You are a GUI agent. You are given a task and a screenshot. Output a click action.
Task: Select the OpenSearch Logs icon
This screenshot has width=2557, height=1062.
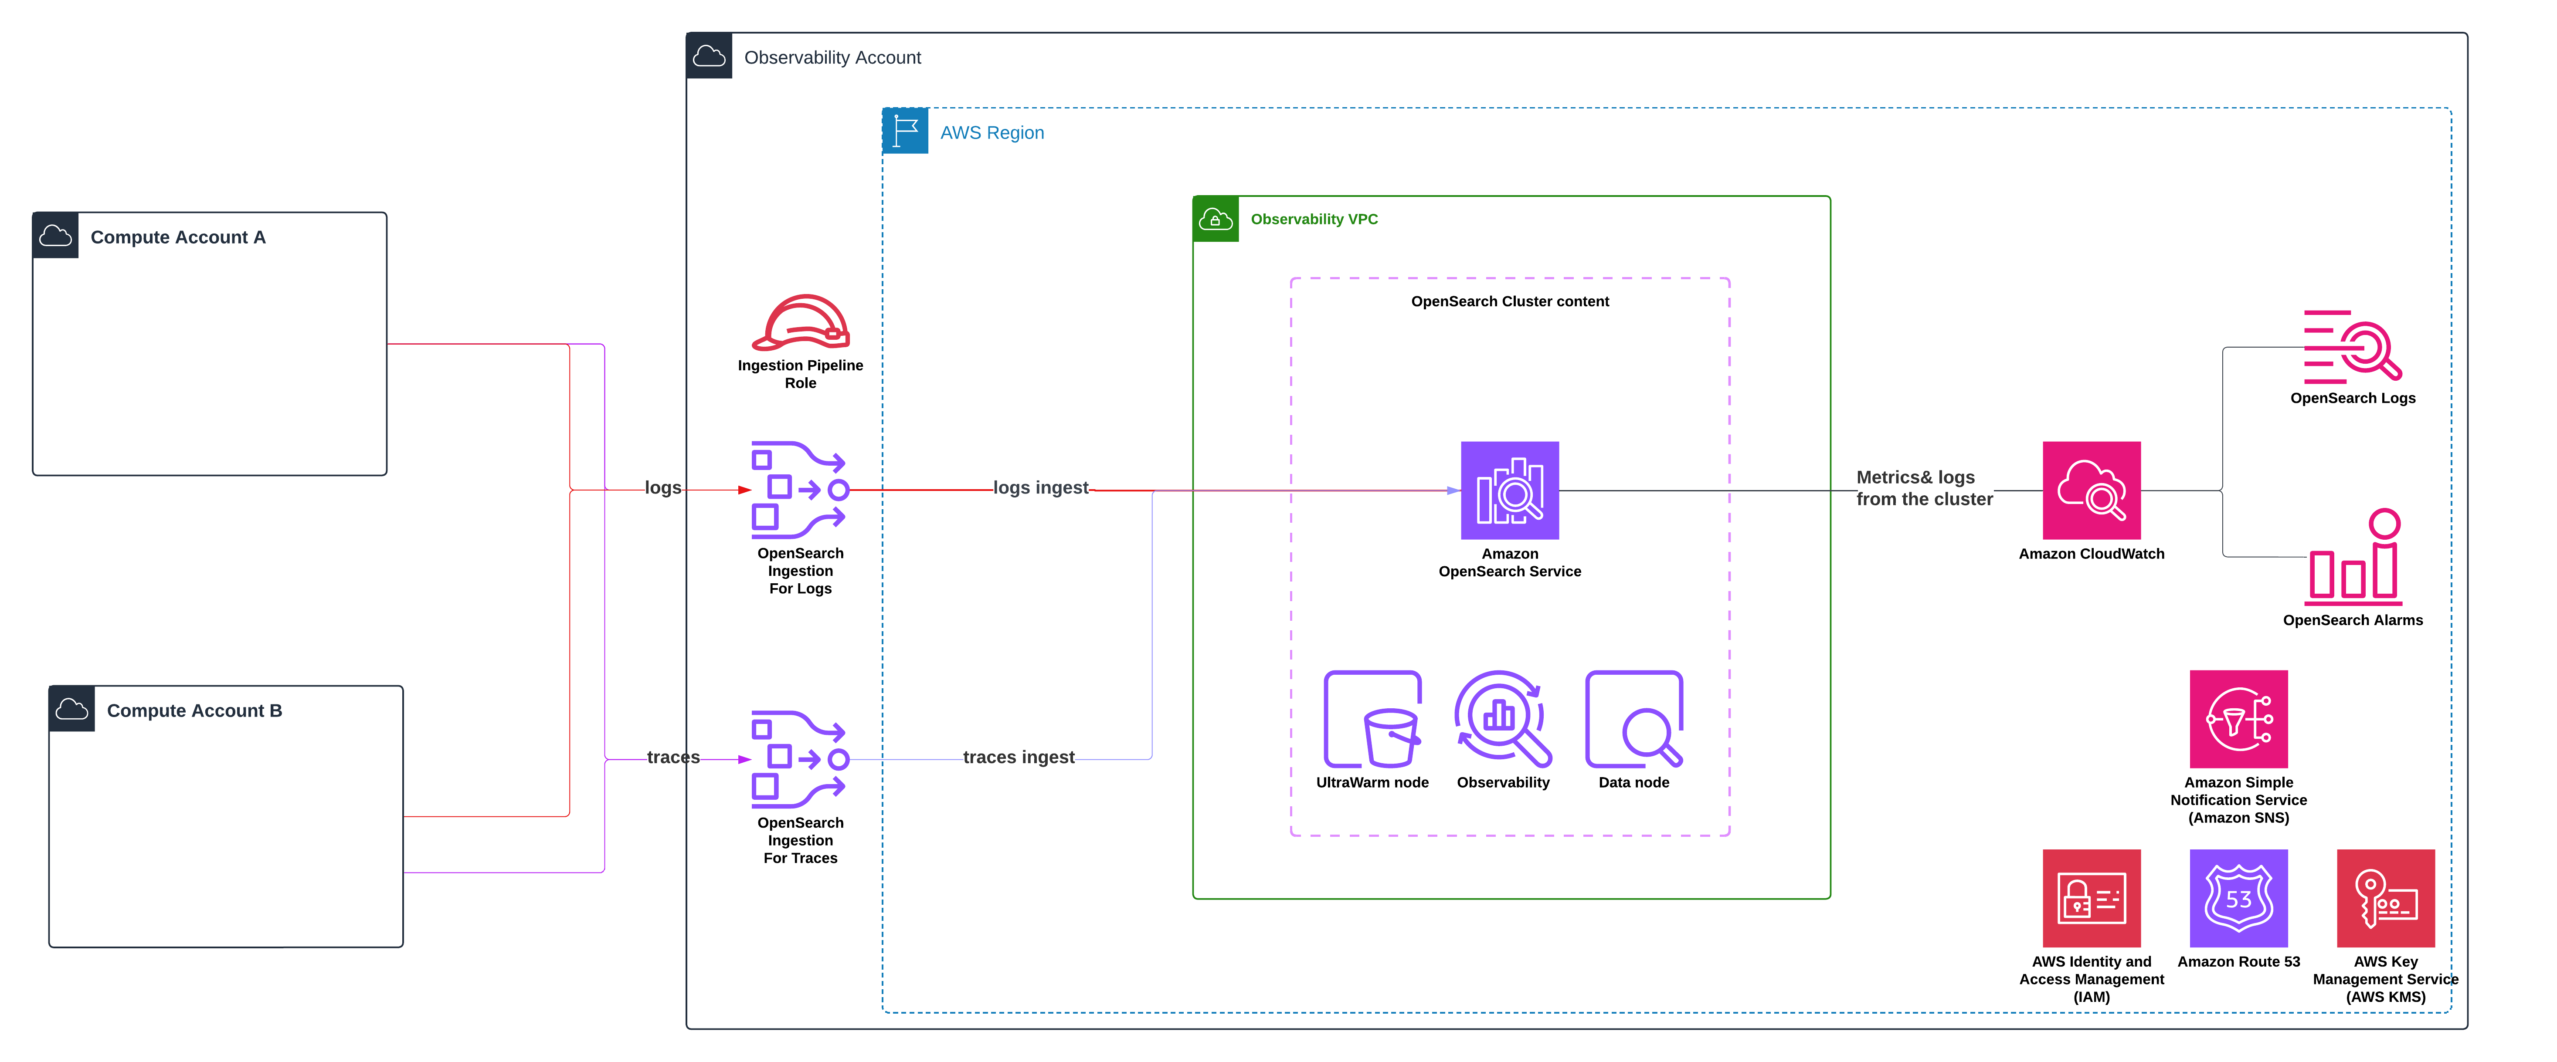click(x=2352, y=347)
